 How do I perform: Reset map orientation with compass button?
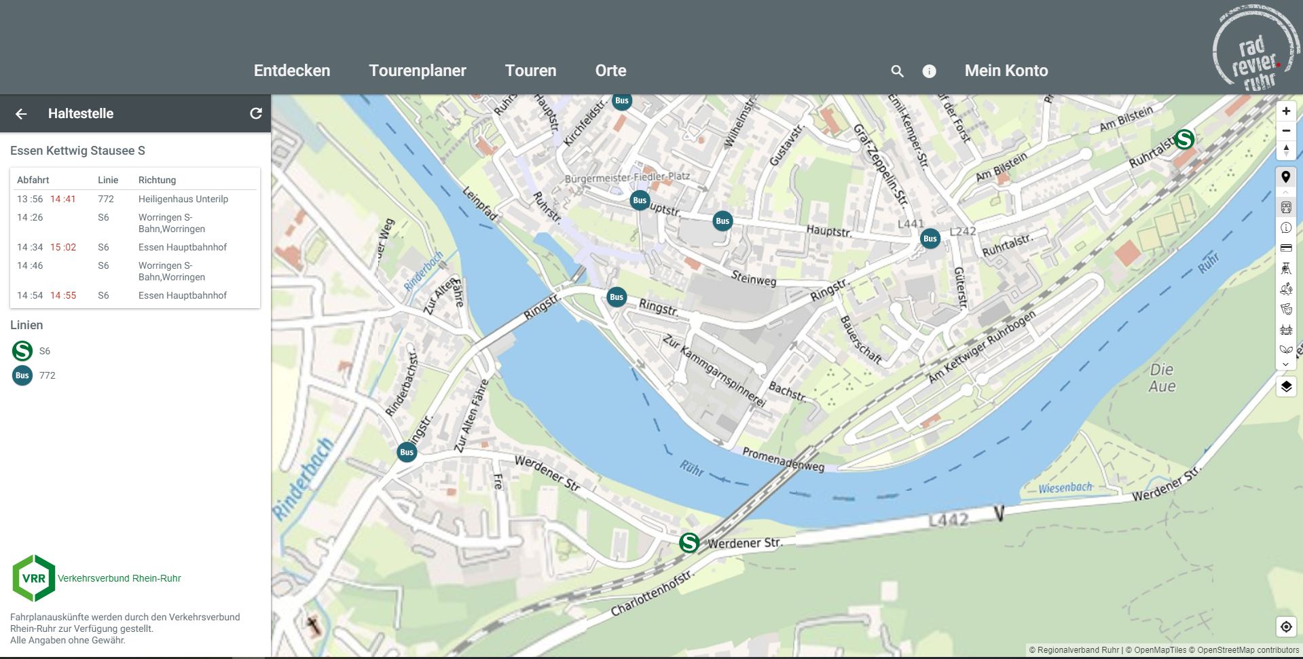coord(1285,151)
